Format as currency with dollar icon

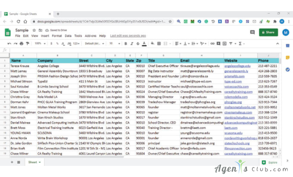click(x=51, y=44)
